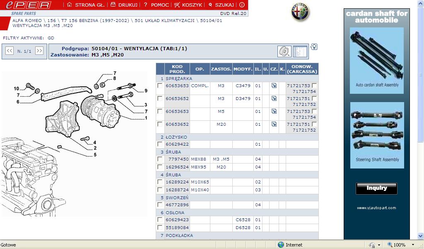Open the STRONA GŁ. home page
424x249 pixels.
(x=86, y=5)
